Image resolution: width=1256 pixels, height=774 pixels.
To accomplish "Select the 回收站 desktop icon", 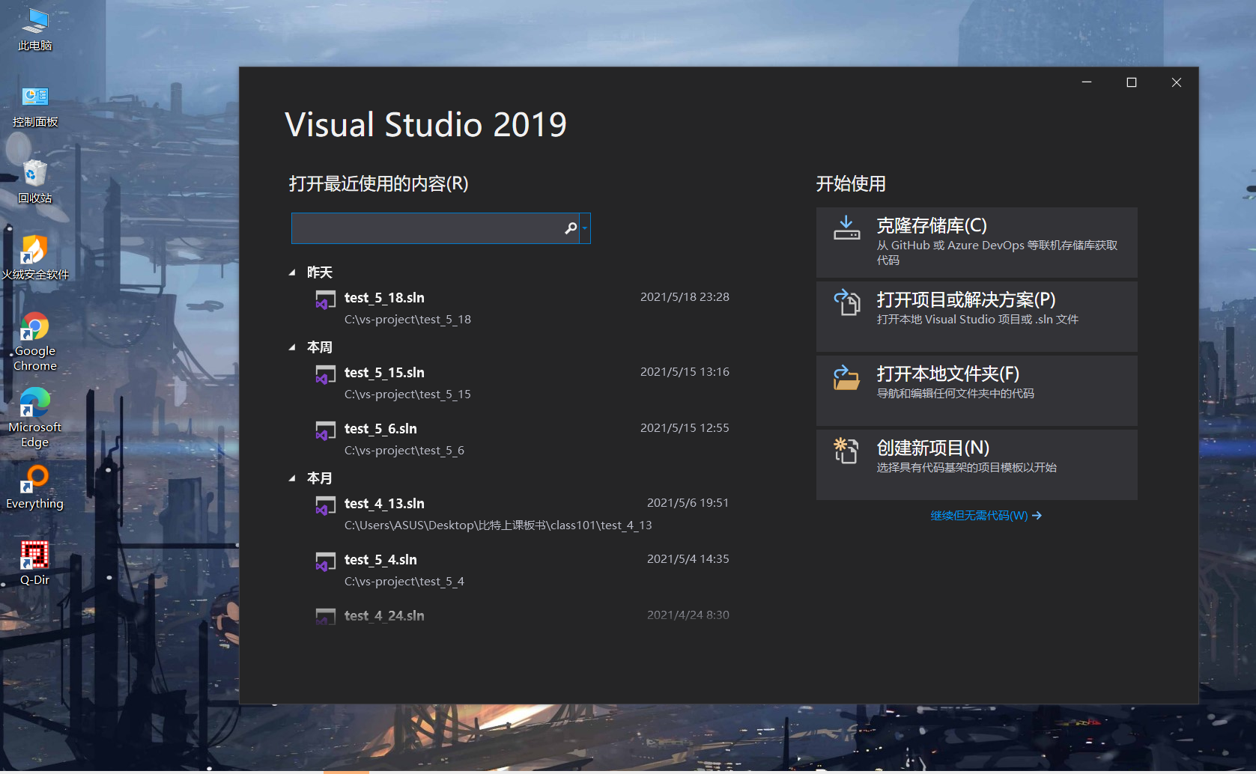I will [x=35, y=182].
